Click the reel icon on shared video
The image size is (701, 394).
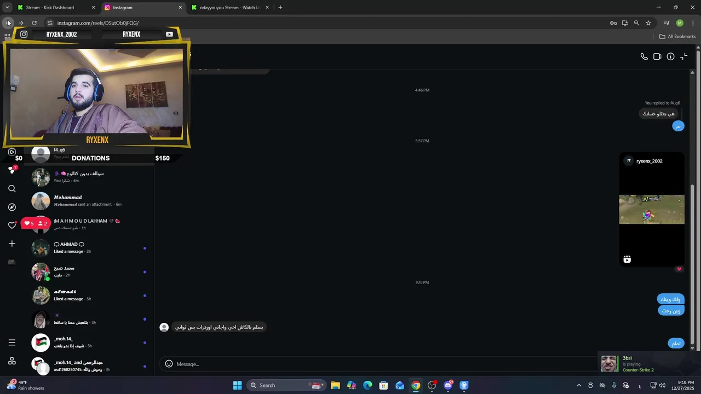[x=627, y=259]
